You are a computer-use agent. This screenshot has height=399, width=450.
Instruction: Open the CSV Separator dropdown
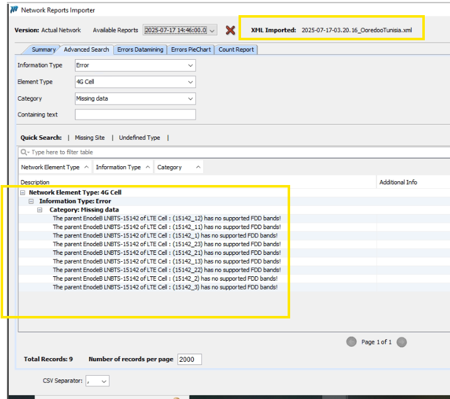[103, 381]
